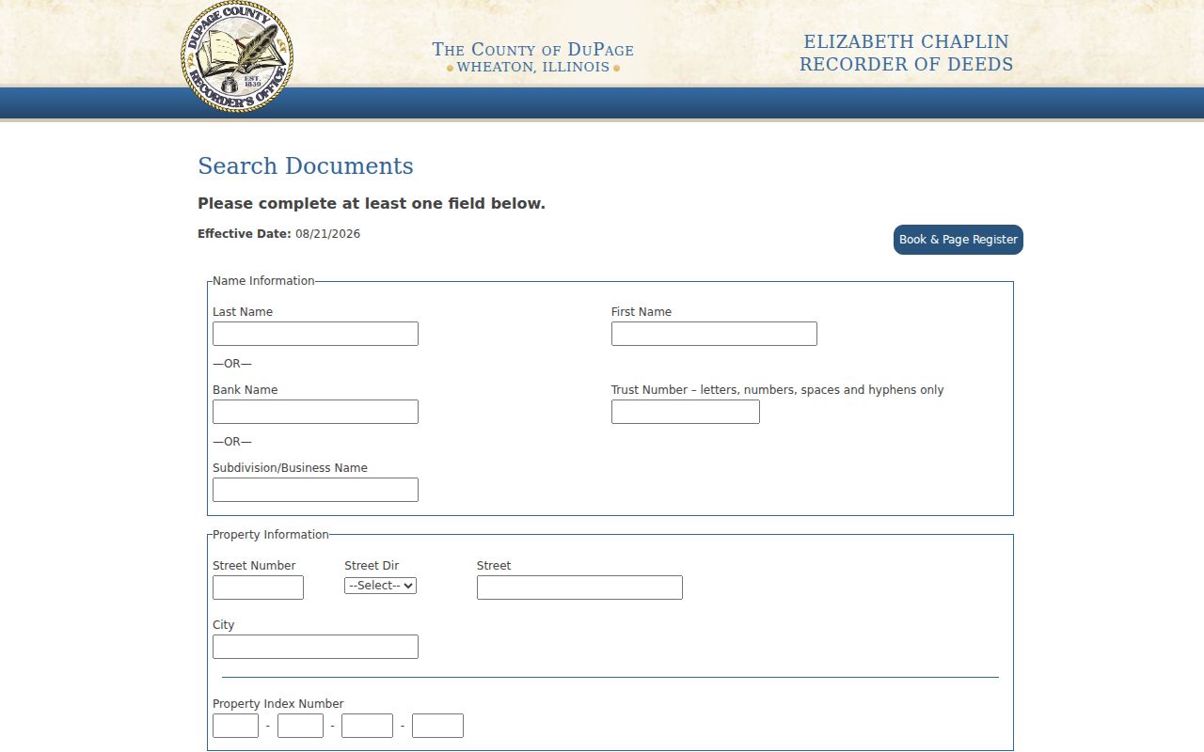
Task: Click the 'Elizabeth Chaplin Recorder of Deeds' title
Action: pos(907,54)
